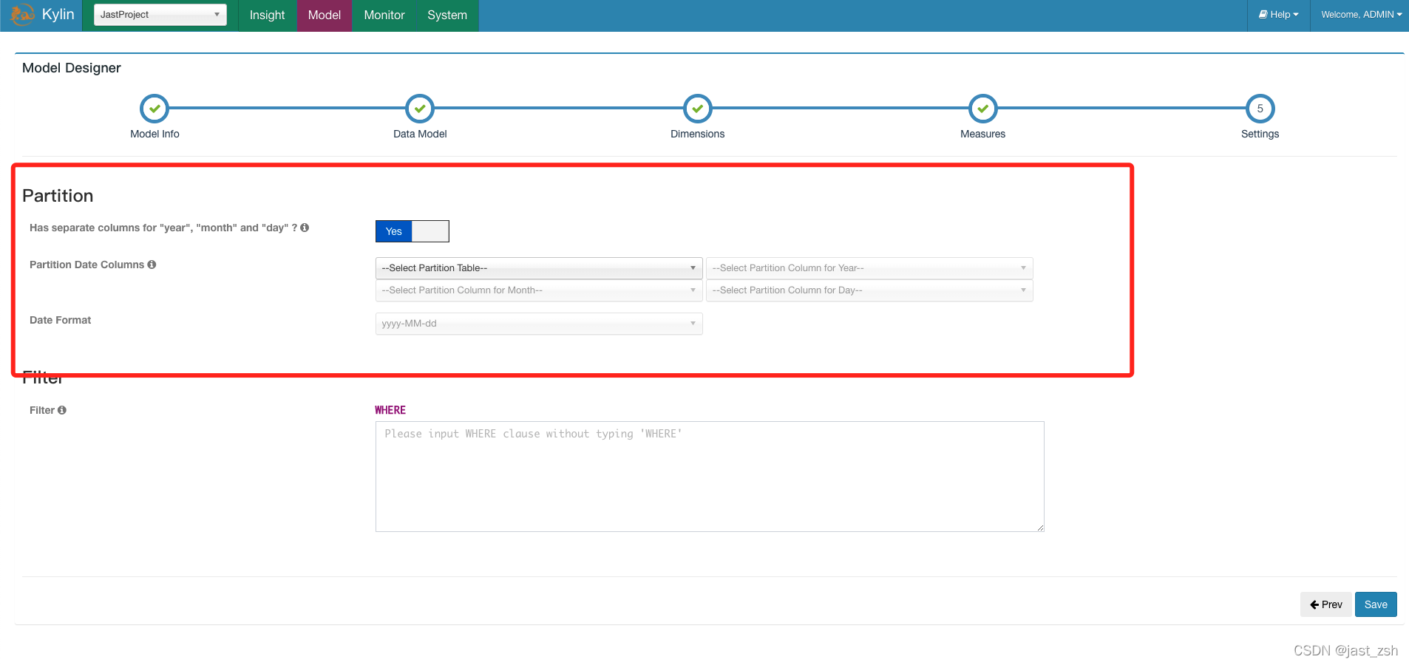
Task: Click the Measures step label
Action: tap(982, 134)
